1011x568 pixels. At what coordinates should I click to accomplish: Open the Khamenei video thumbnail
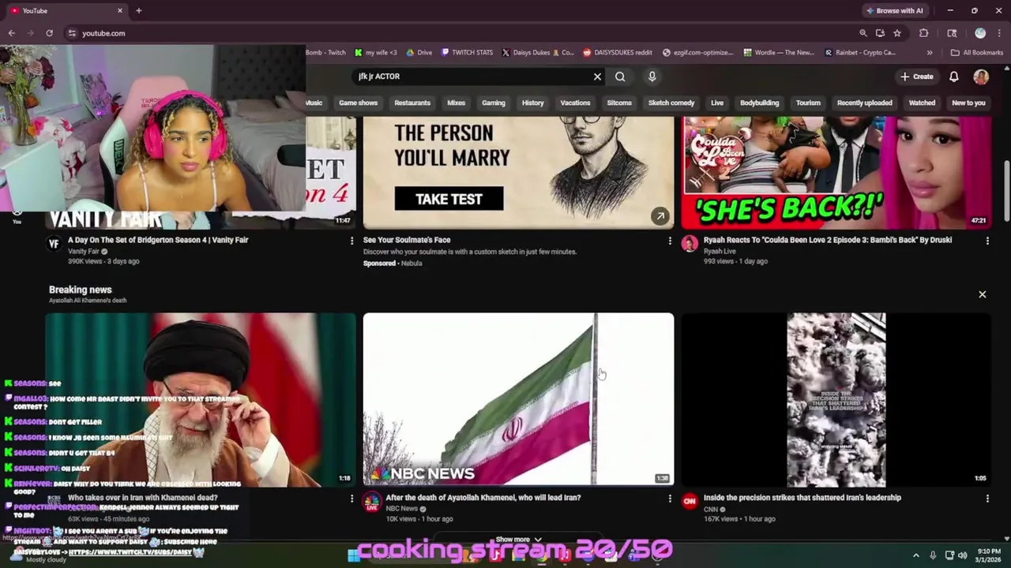(x=201, y=399)
